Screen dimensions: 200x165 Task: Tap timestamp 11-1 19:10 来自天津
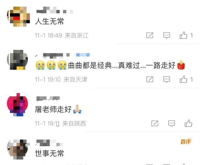tap(61, 80)
